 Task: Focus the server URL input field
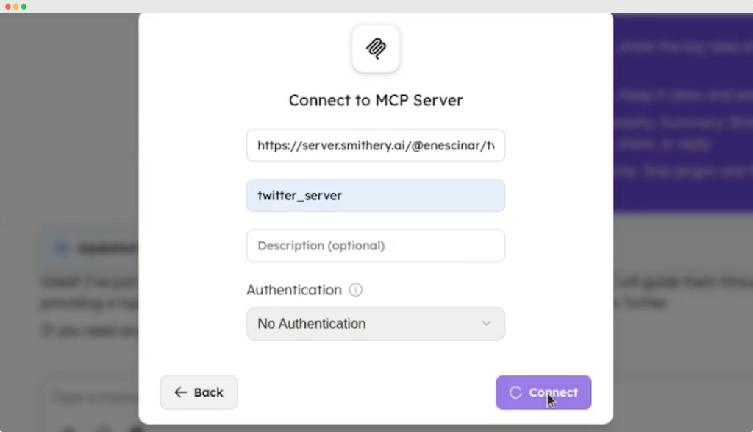(376, 146)
